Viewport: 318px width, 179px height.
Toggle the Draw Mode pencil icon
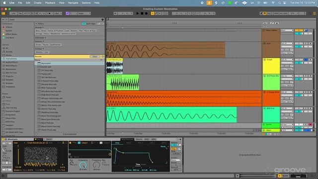(x=261, y=13)
